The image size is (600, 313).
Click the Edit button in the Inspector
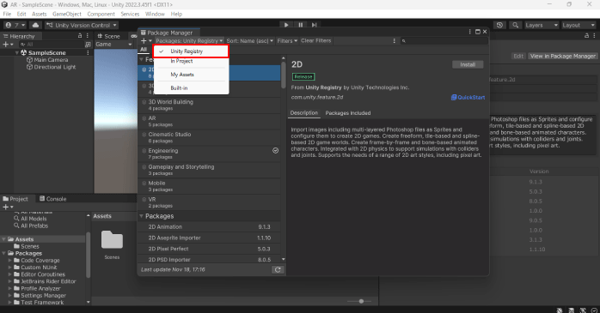518,56
